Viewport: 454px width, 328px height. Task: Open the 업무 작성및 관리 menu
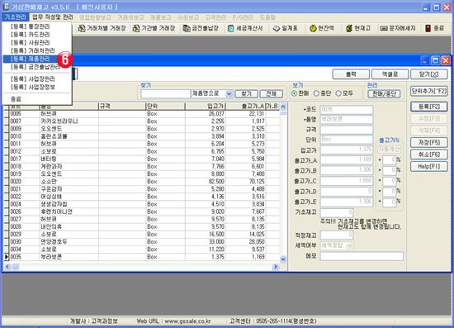click(x=52, y=17)
